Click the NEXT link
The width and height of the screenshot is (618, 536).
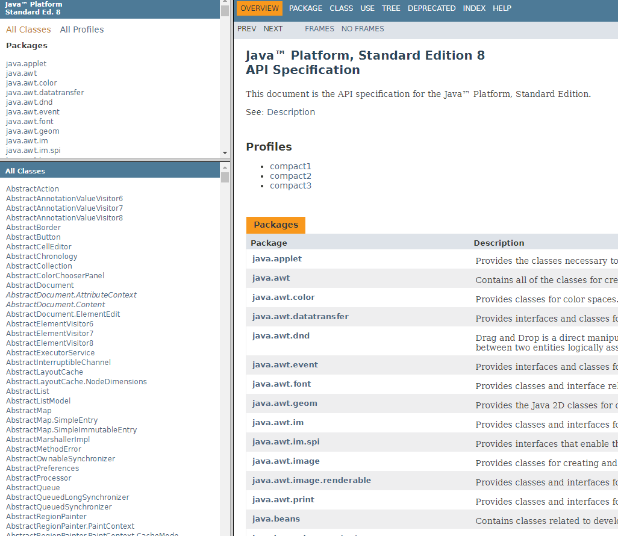[273, 29]
